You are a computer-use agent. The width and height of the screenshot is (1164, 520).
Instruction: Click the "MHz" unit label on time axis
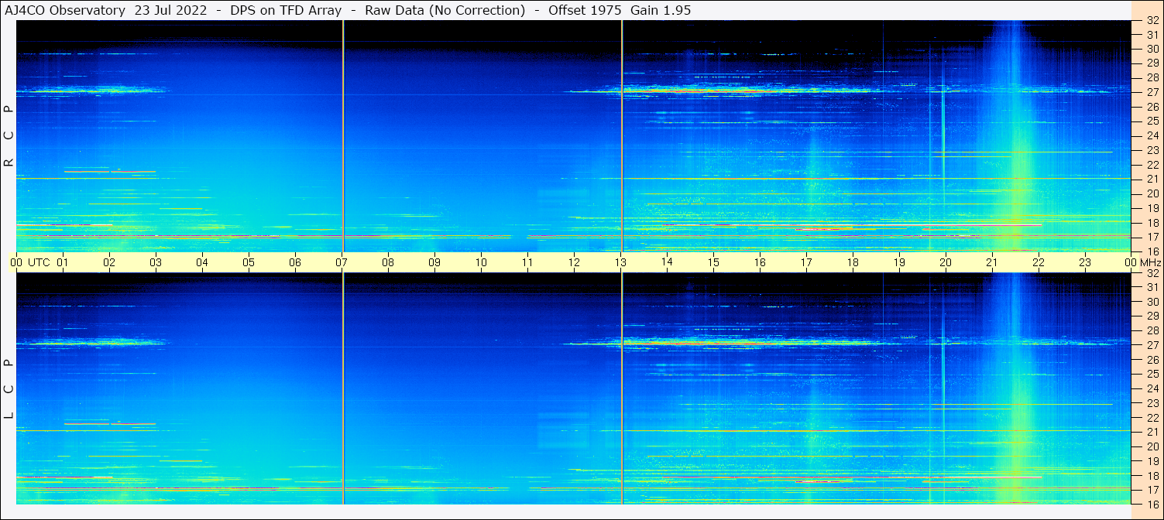(1151, 262)
